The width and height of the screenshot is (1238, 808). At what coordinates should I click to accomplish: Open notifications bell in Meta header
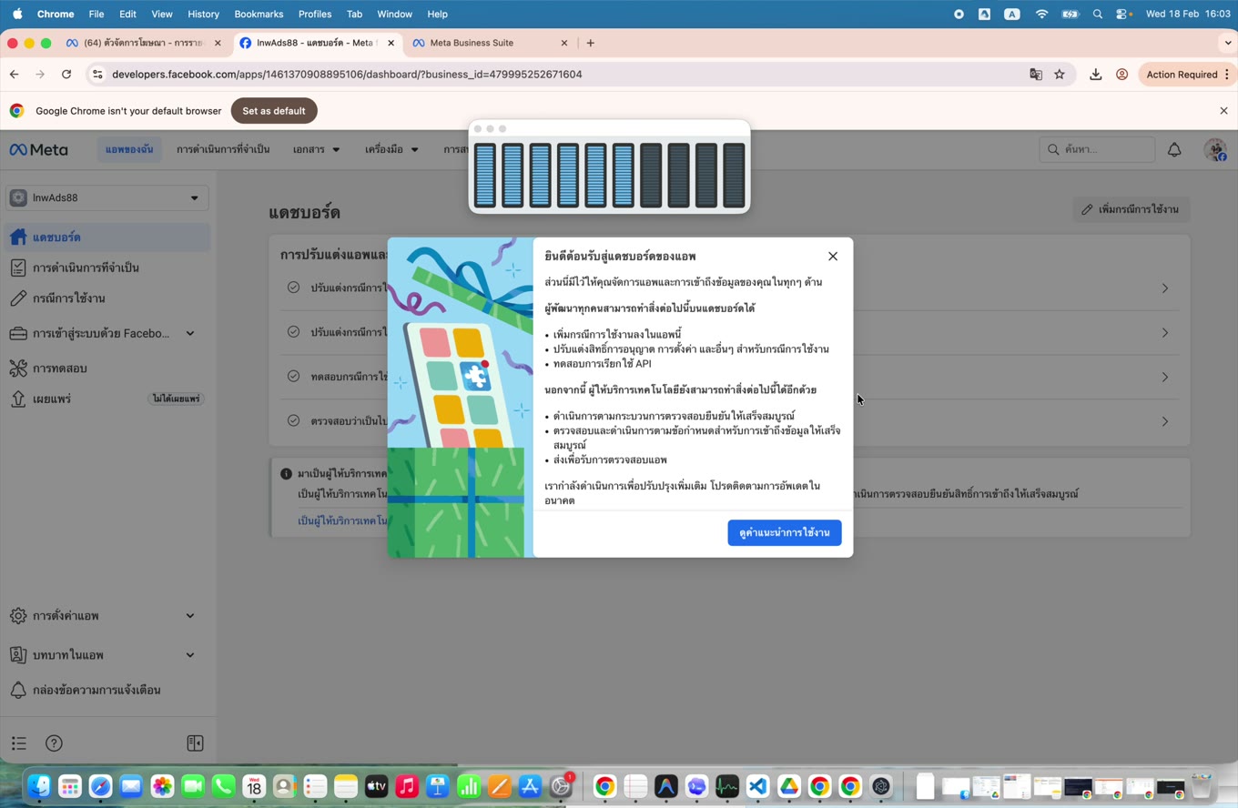click(1174, 150)
